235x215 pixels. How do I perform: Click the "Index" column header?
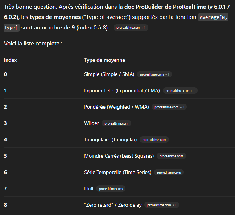(x=10, y=60)
